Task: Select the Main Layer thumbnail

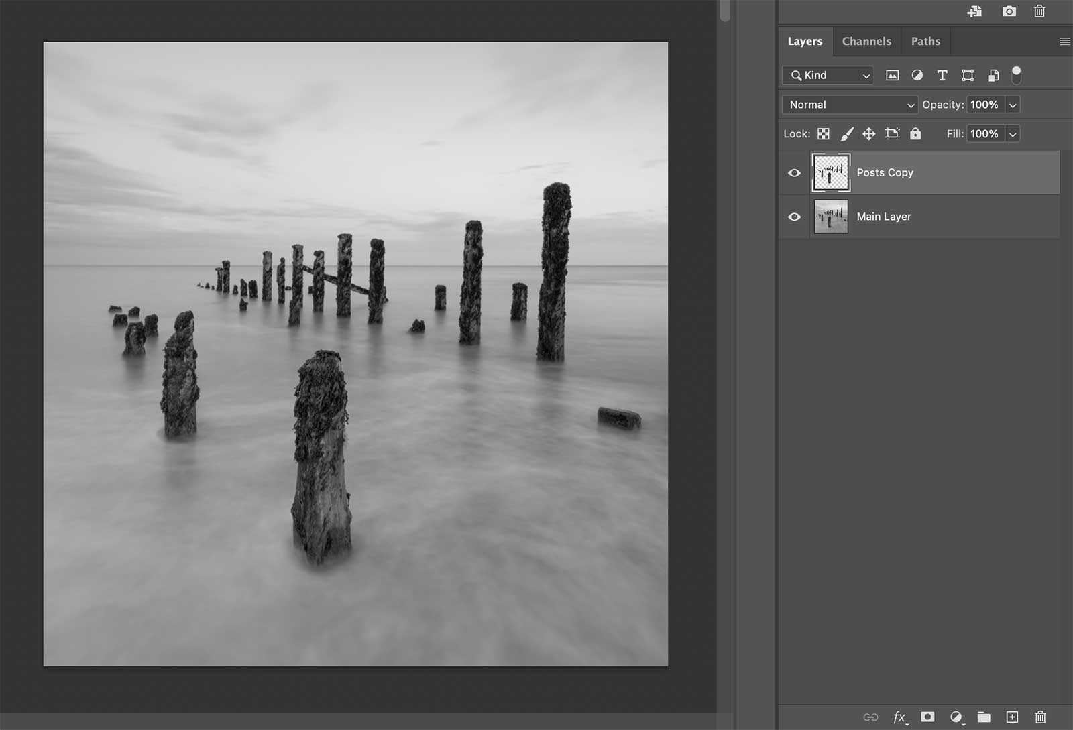Action: click(831, 217)
